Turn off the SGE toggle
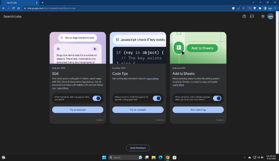 click(97, 98)
